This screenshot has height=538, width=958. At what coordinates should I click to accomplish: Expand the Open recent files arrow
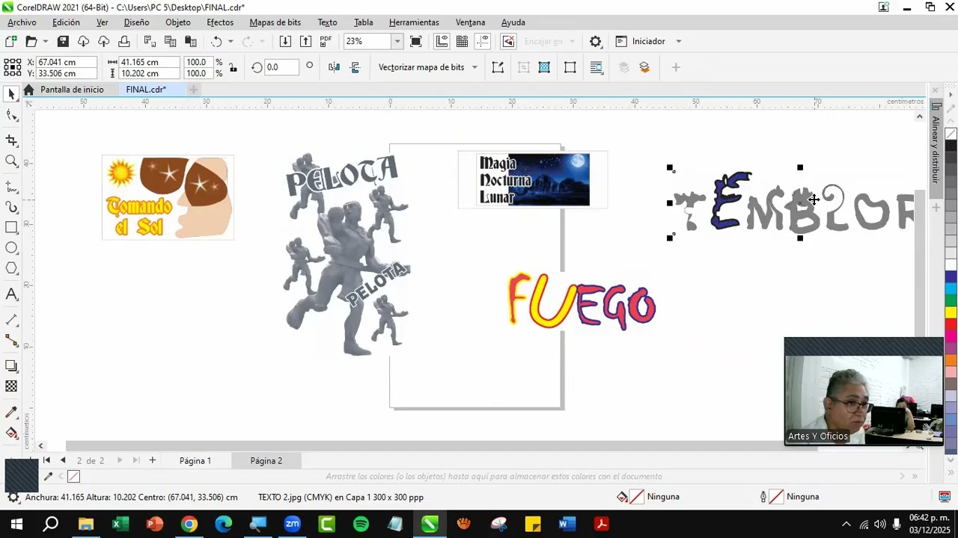tap(46, 42)
